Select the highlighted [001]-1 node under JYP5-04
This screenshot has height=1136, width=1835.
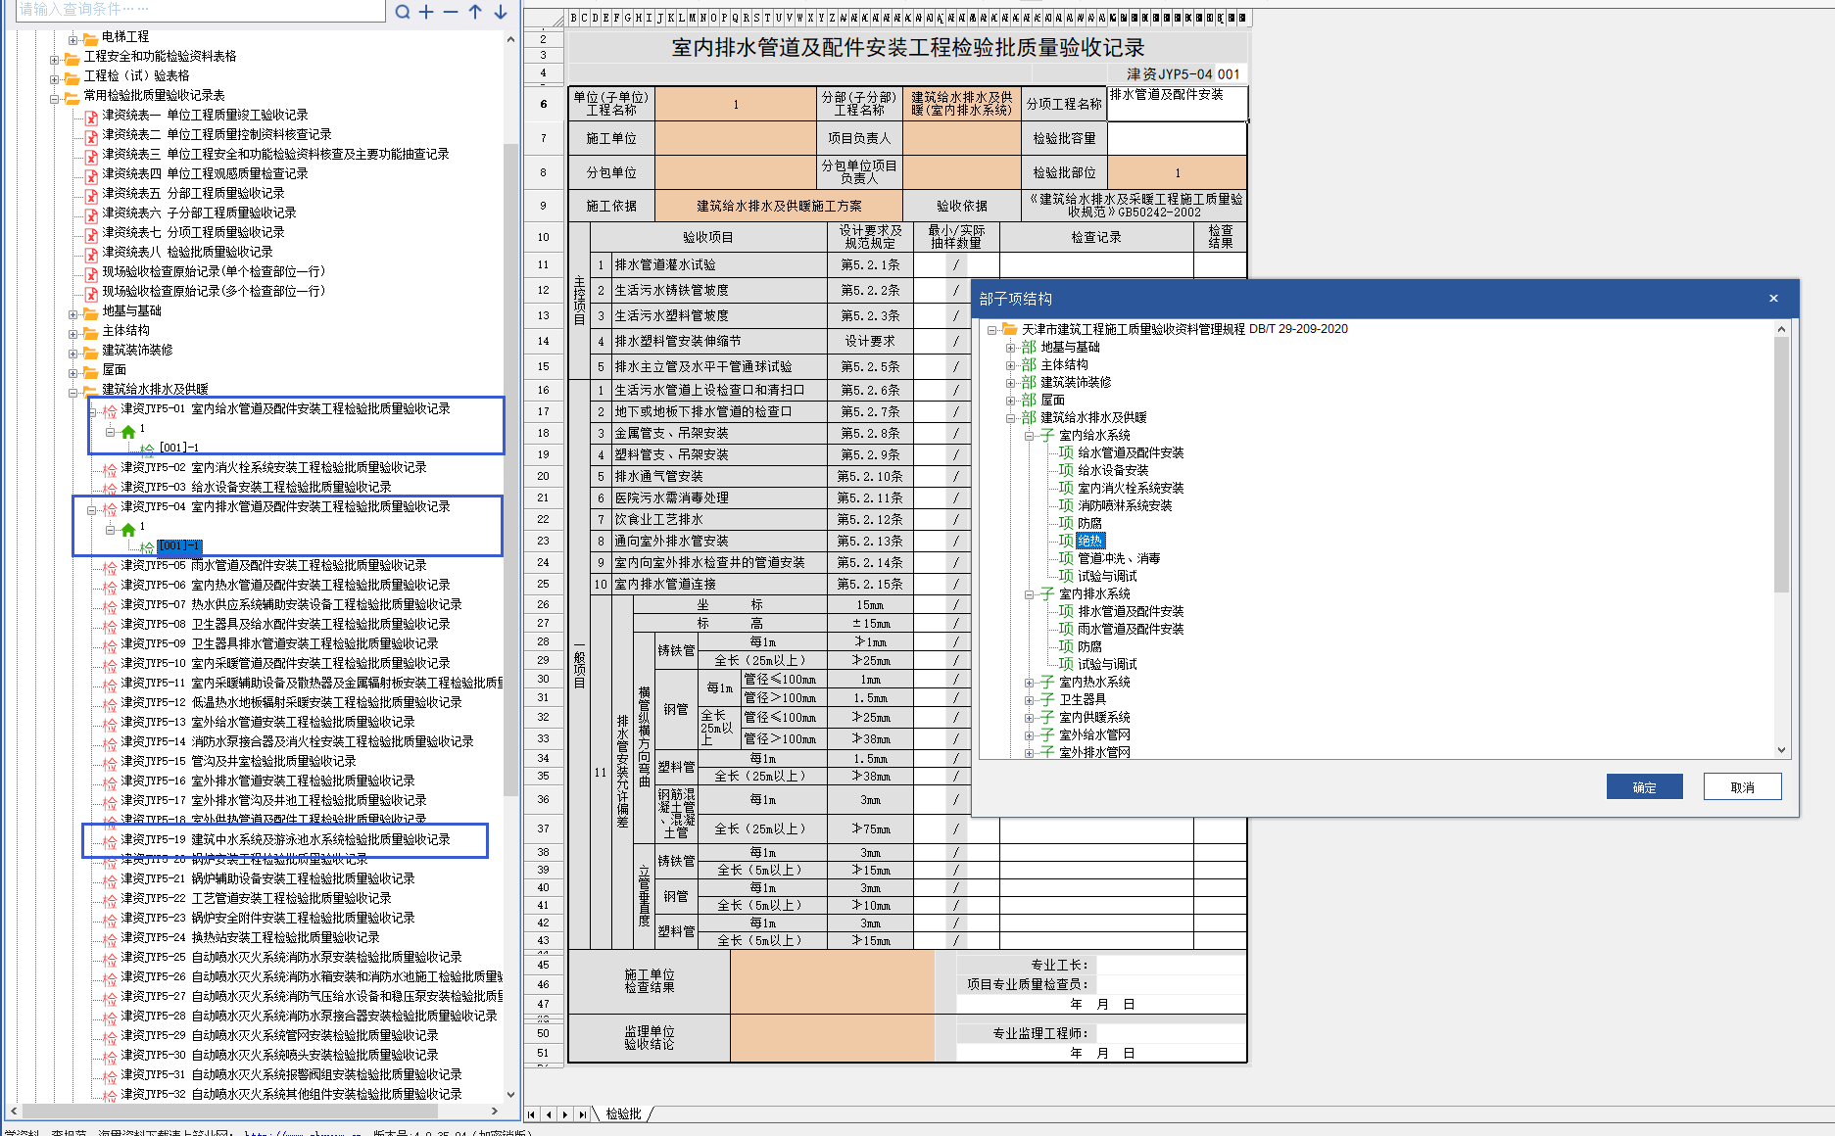coord(179,545)
